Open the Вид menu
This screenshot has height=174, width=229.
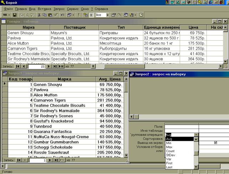pyautogui.click(x=32, y=9)
